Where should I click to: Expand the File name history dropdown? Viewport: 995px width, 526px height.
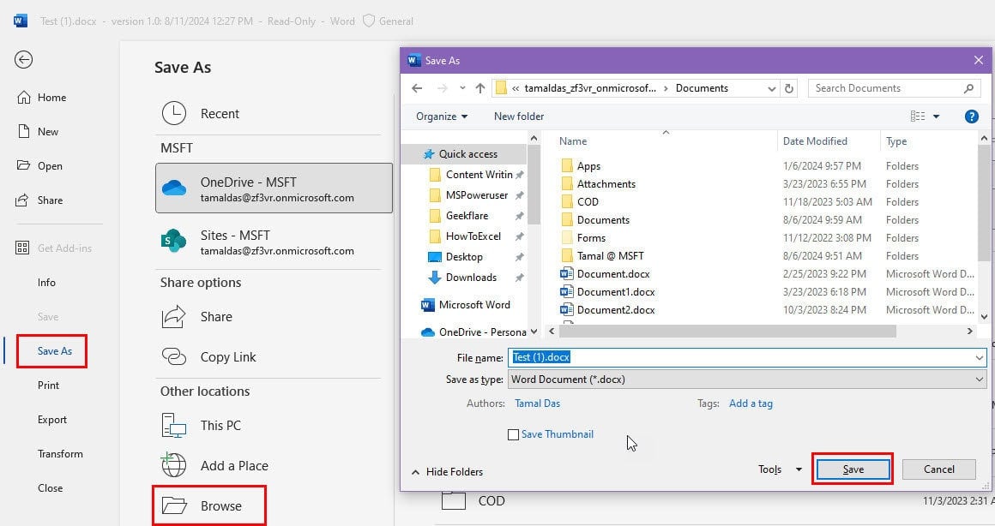980,358
